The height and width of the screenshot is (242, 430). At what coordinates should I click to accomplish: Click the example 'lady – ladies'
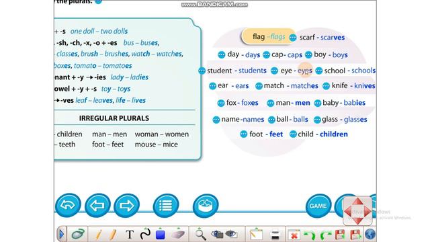click(130, 77)
